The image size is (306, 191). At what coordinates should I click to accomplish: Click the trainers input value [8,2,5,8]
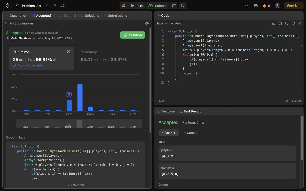coord(170,174)
